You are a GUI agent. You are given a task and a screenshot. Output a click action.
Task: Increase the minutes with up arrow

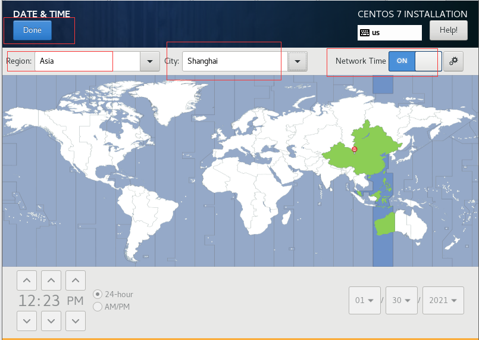[x=51, y=280]
